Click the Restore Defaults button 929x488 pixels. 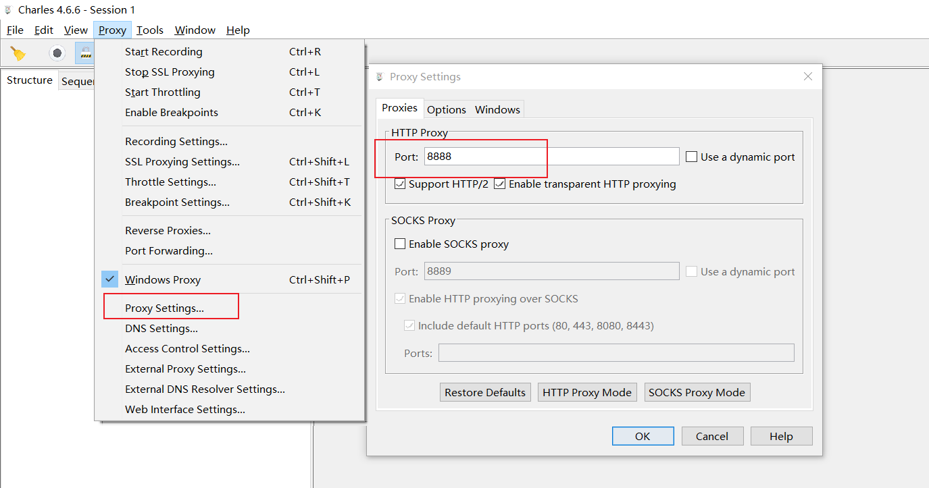[x=485, y=393]
